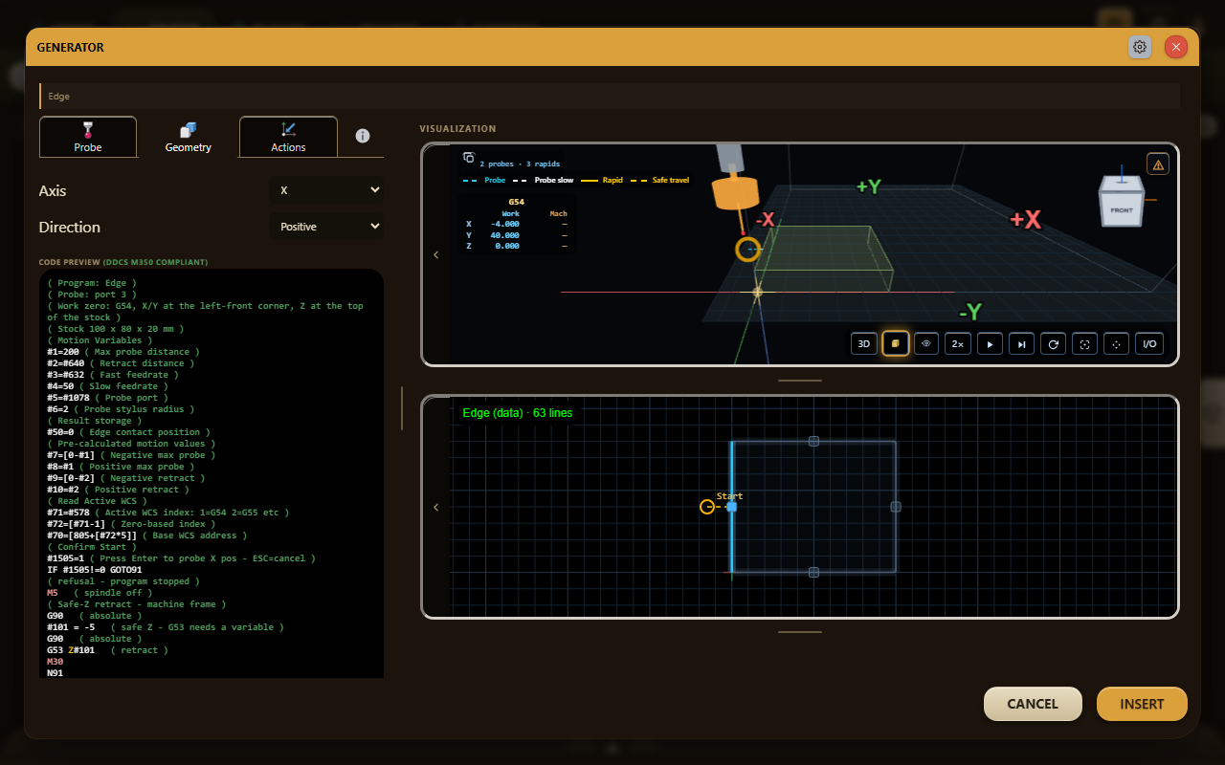This screenshot has width=1225, height=765.
Task: Click the warning triangle icon in visualization
Action: point(1158,164)
